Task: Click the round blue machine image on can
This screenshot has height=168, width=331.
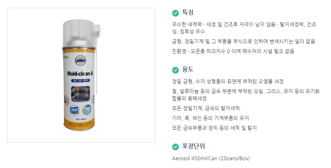Action: [x=87, y=110]
